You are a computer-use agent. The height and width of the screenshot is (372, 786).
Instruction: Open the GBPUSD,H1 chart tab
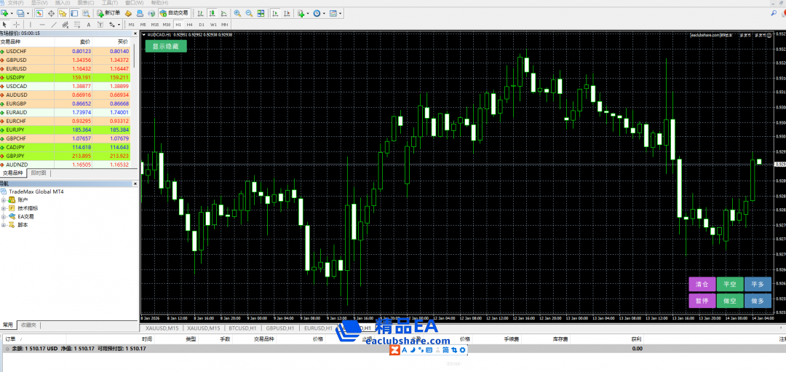[x=279, y=328]
